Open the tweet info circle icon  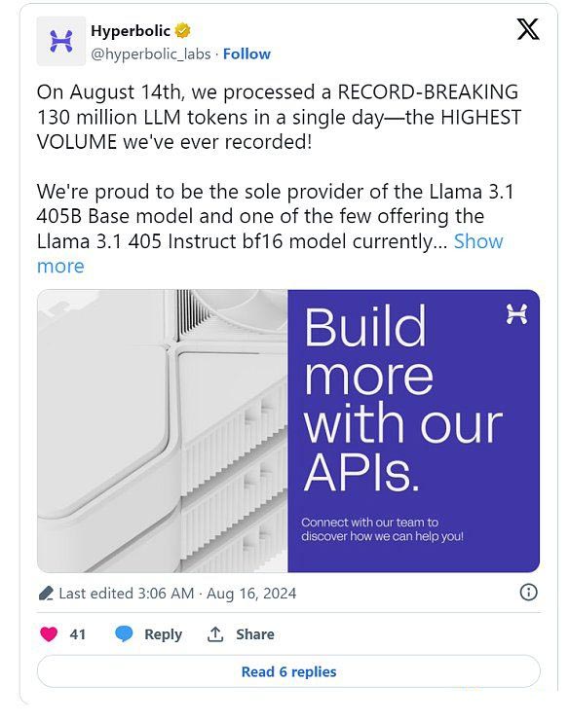pyautogui.click(x=528, y=593)
